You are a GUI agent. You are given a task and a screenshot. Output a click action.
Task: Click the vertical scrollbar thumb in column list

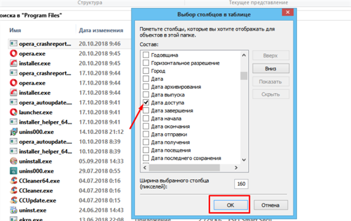[244, 75]
